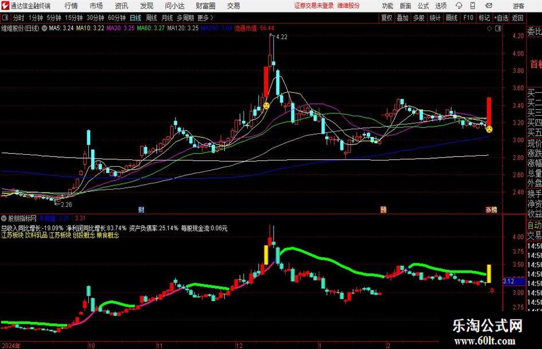The height and width of the screenshot is (349, 542).
Task: Click the 叠加 toolbar button
Action: point(403,18)
